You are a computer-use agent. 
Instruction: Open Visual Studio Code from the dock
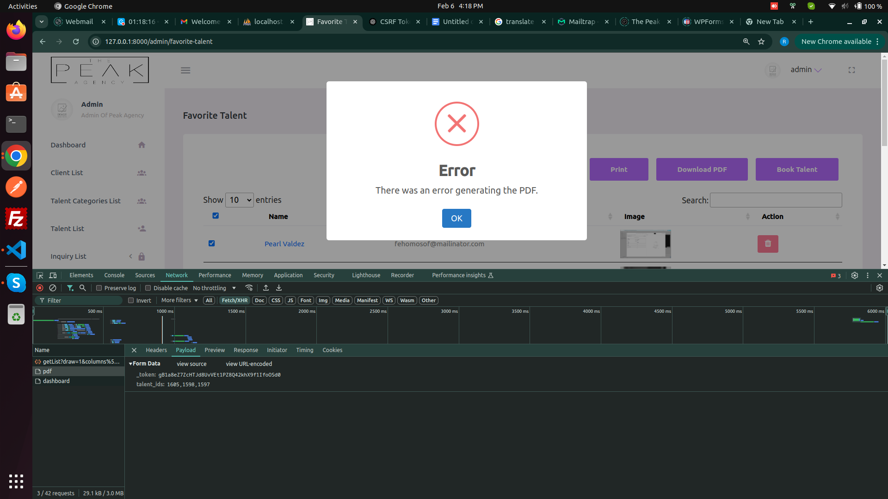pos(16,250)
